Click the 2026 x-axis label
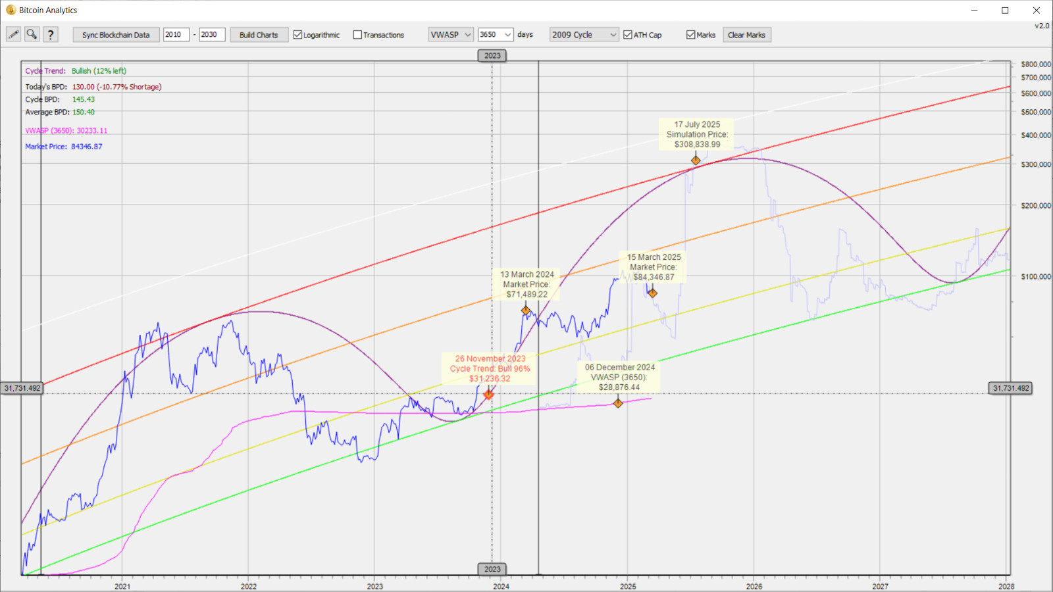Screen dimensions: 1053x592 (x=754, y=586)
